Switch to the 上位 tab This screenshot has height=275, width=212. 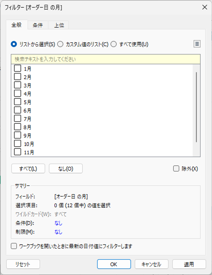(59, 25)
